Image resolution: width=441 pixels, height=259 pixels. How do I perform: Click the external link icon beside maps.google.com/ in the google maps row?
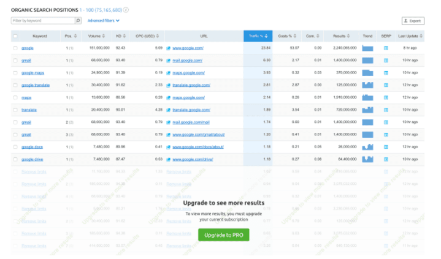tap(168, 73)
